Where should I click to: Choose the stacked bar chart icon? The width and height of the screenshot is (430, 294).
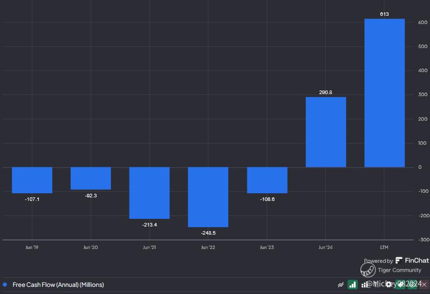[364, 284]
